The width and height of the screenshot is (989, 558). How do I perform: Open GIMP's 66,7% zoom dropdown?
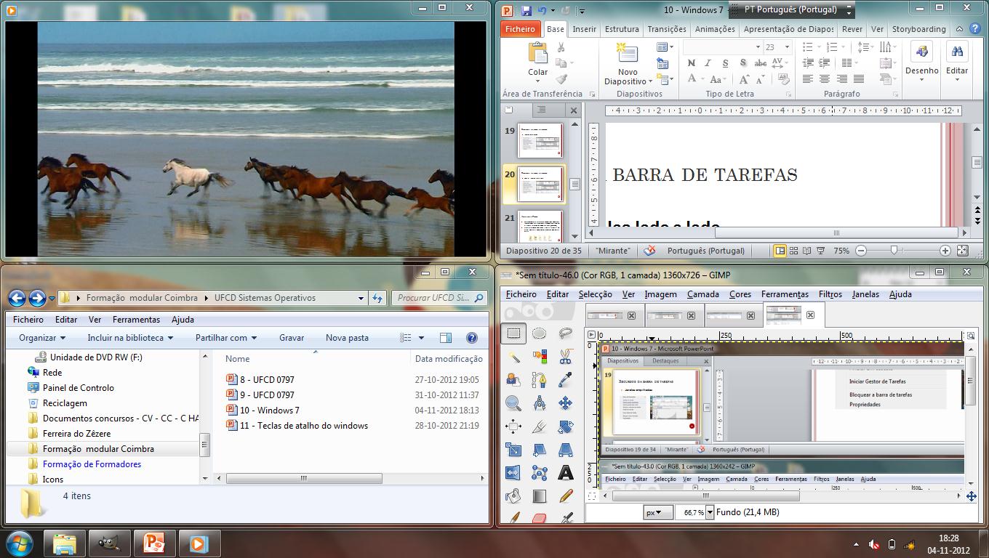click(x=710, y=512)
